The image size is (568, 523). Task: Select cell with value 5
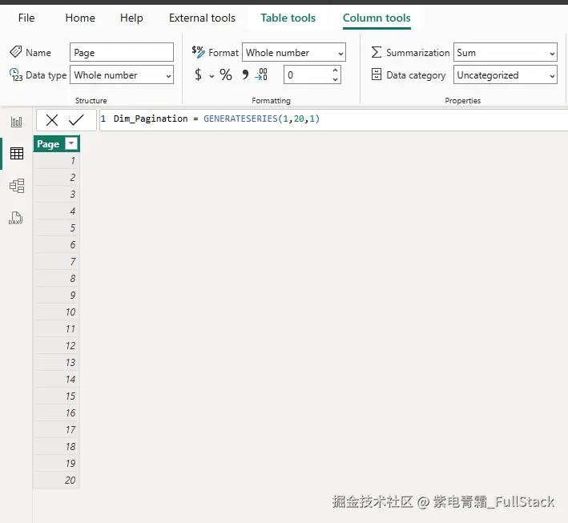[x=57, y=227]
